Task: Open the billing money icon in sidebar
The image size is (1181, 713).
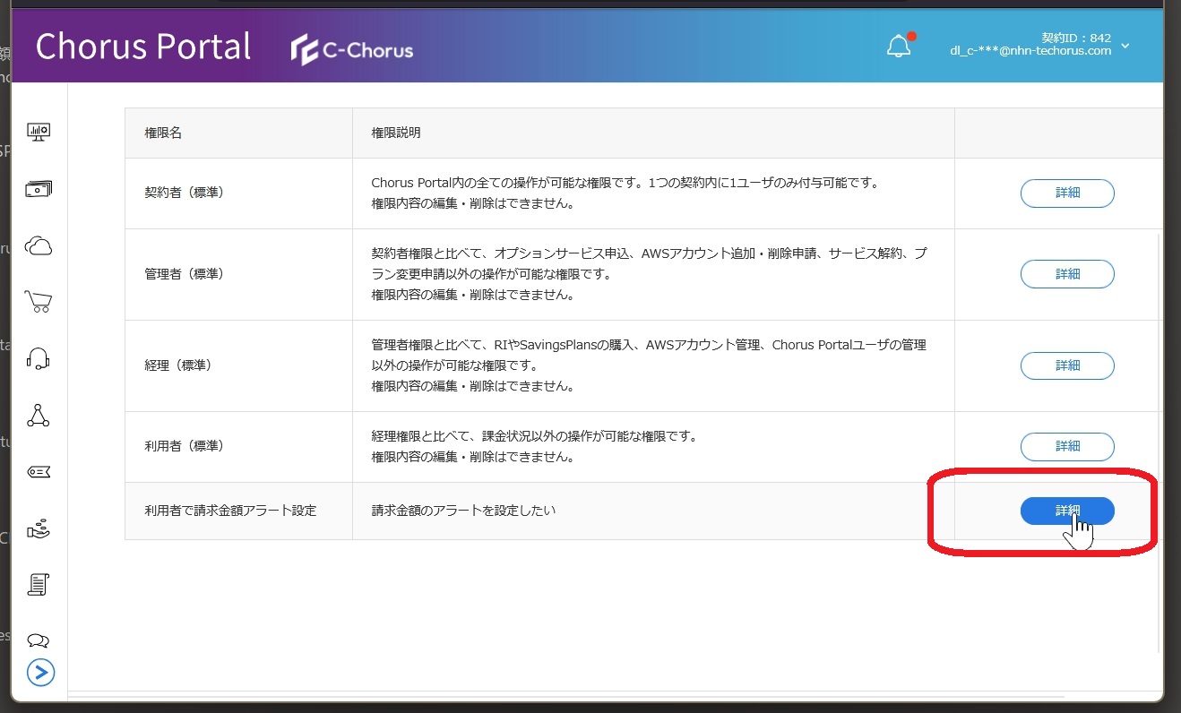Action: click(39, 189)
